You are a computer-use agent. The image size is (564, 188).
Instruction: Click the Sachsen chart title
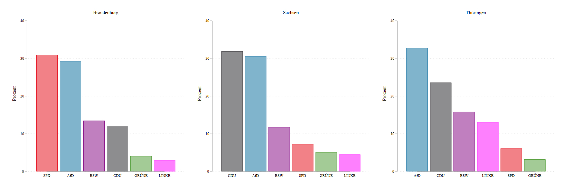[x=291, y=12]
